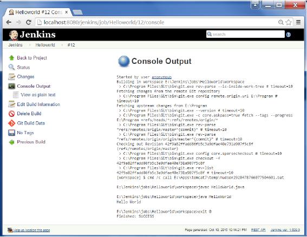The image size is (307, 237).
Task: Click the browser back arrow
Action: coord(9,22)
